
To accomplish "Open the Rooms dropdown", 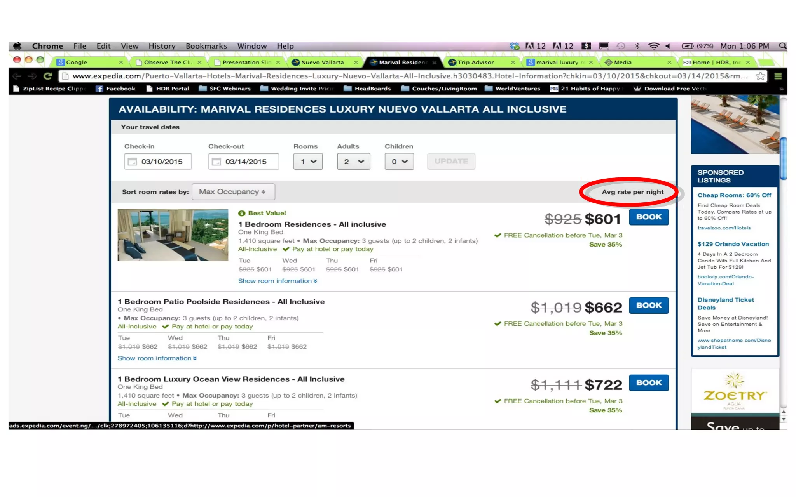I will [308, 162].
